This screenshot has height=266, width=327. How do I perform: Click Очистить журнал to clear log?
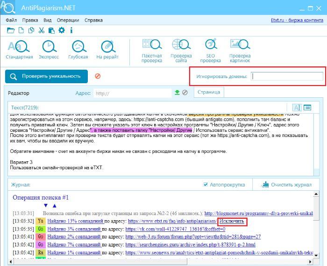click(286, 185)
